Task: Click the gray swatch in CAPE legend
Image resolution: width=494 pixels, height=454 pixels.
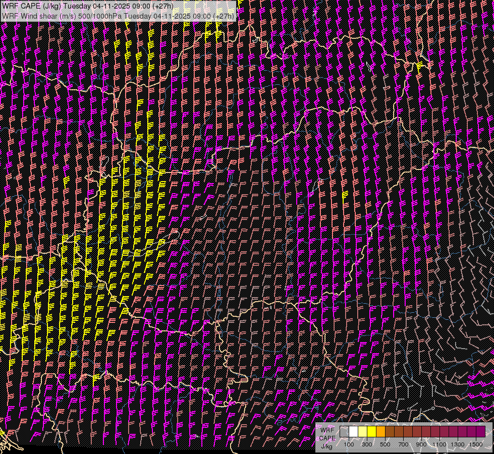Action: coord(344,431)
